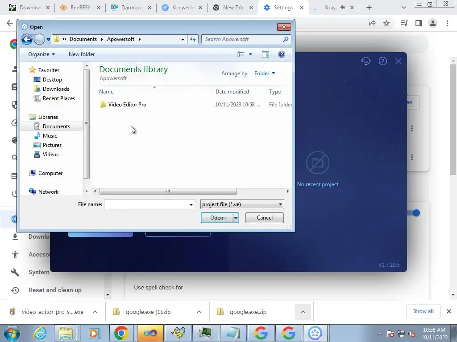Open support headset icon in Video Editor window

[x=366, y=61]
